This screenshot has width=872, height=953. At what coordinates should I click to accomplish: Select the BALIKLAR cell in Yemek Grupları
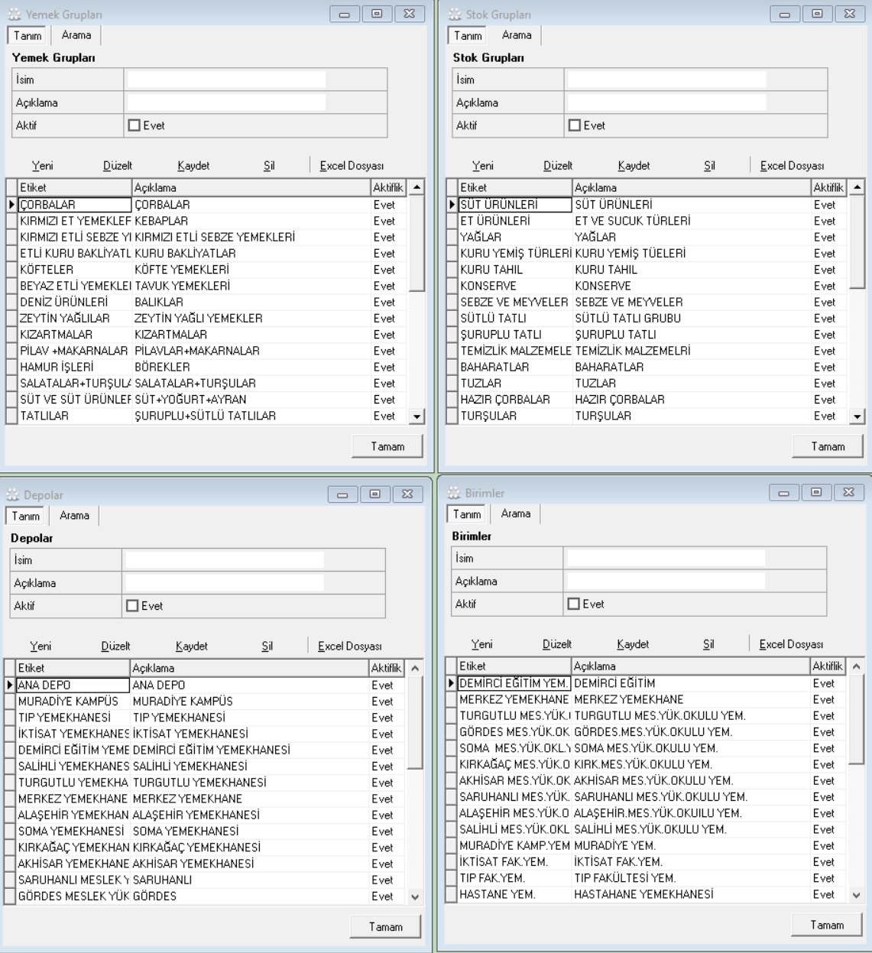click(x=251, y=302)
